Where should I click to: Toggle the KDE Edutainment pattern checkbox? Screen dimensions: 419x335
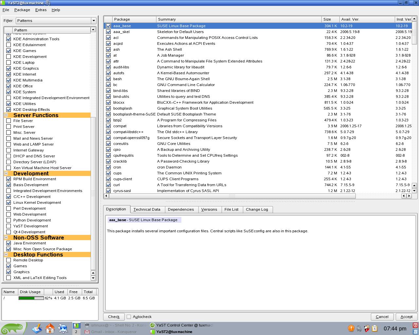9,45
